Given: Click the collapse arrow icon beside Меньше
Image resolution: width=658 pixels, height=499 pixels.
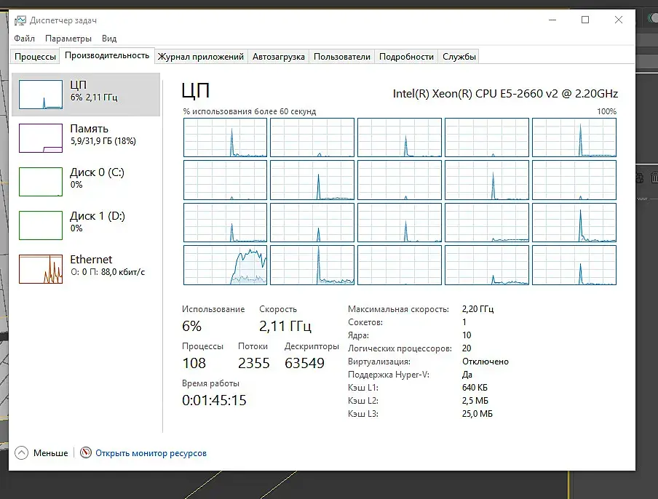Looking at the screenshot, I should coord(21,452).
